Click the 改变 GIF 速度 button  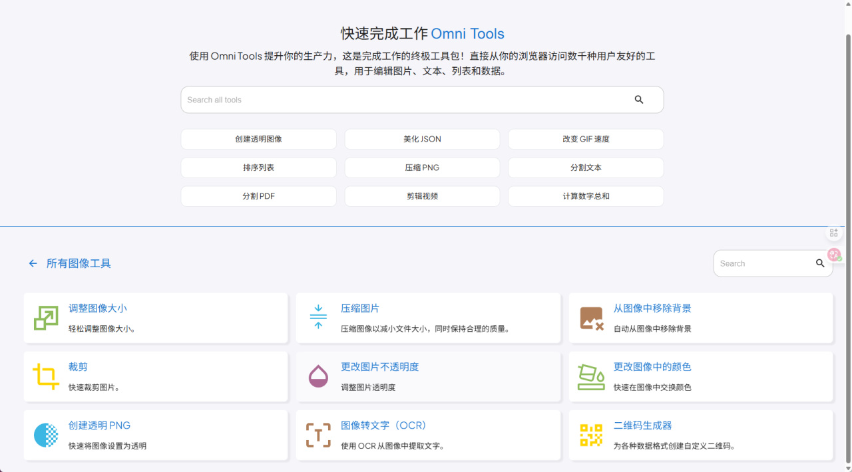click(x=586, y=139)
